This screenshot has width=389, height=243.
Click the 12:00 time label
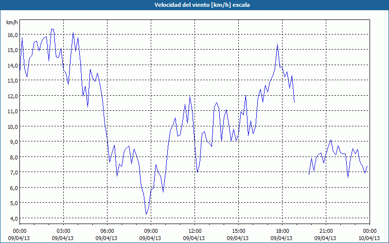(x=195, y=231)
